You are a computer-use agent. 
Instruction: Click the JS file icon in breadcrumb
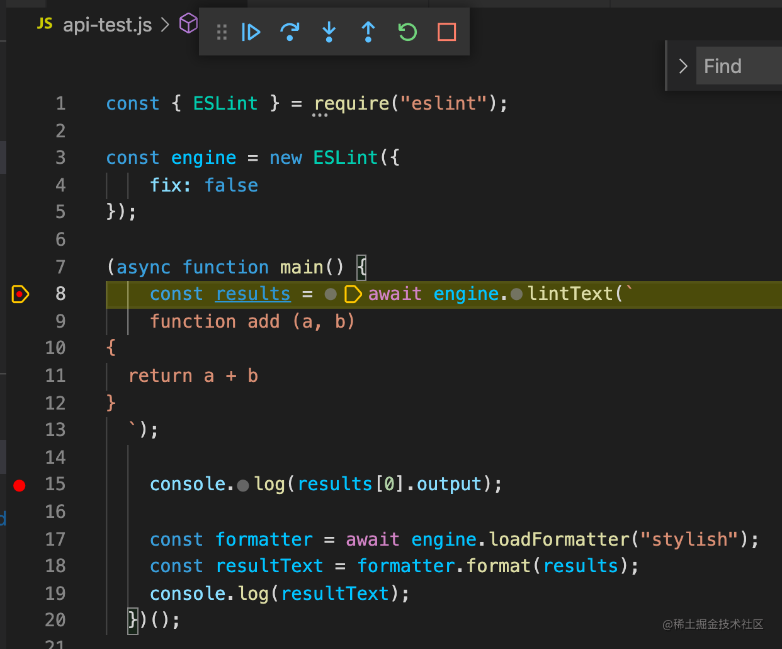[45, 24]
